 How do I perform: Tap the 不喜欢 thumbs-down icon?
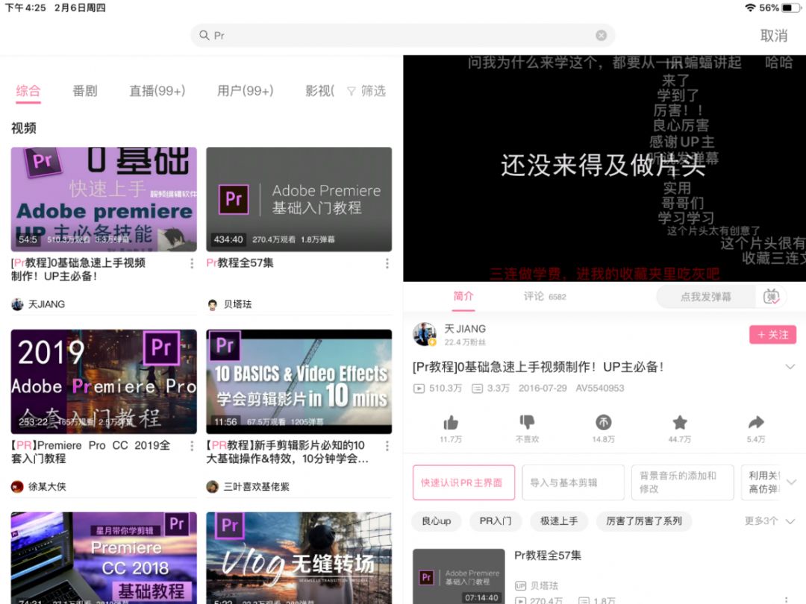click(527, 423)
